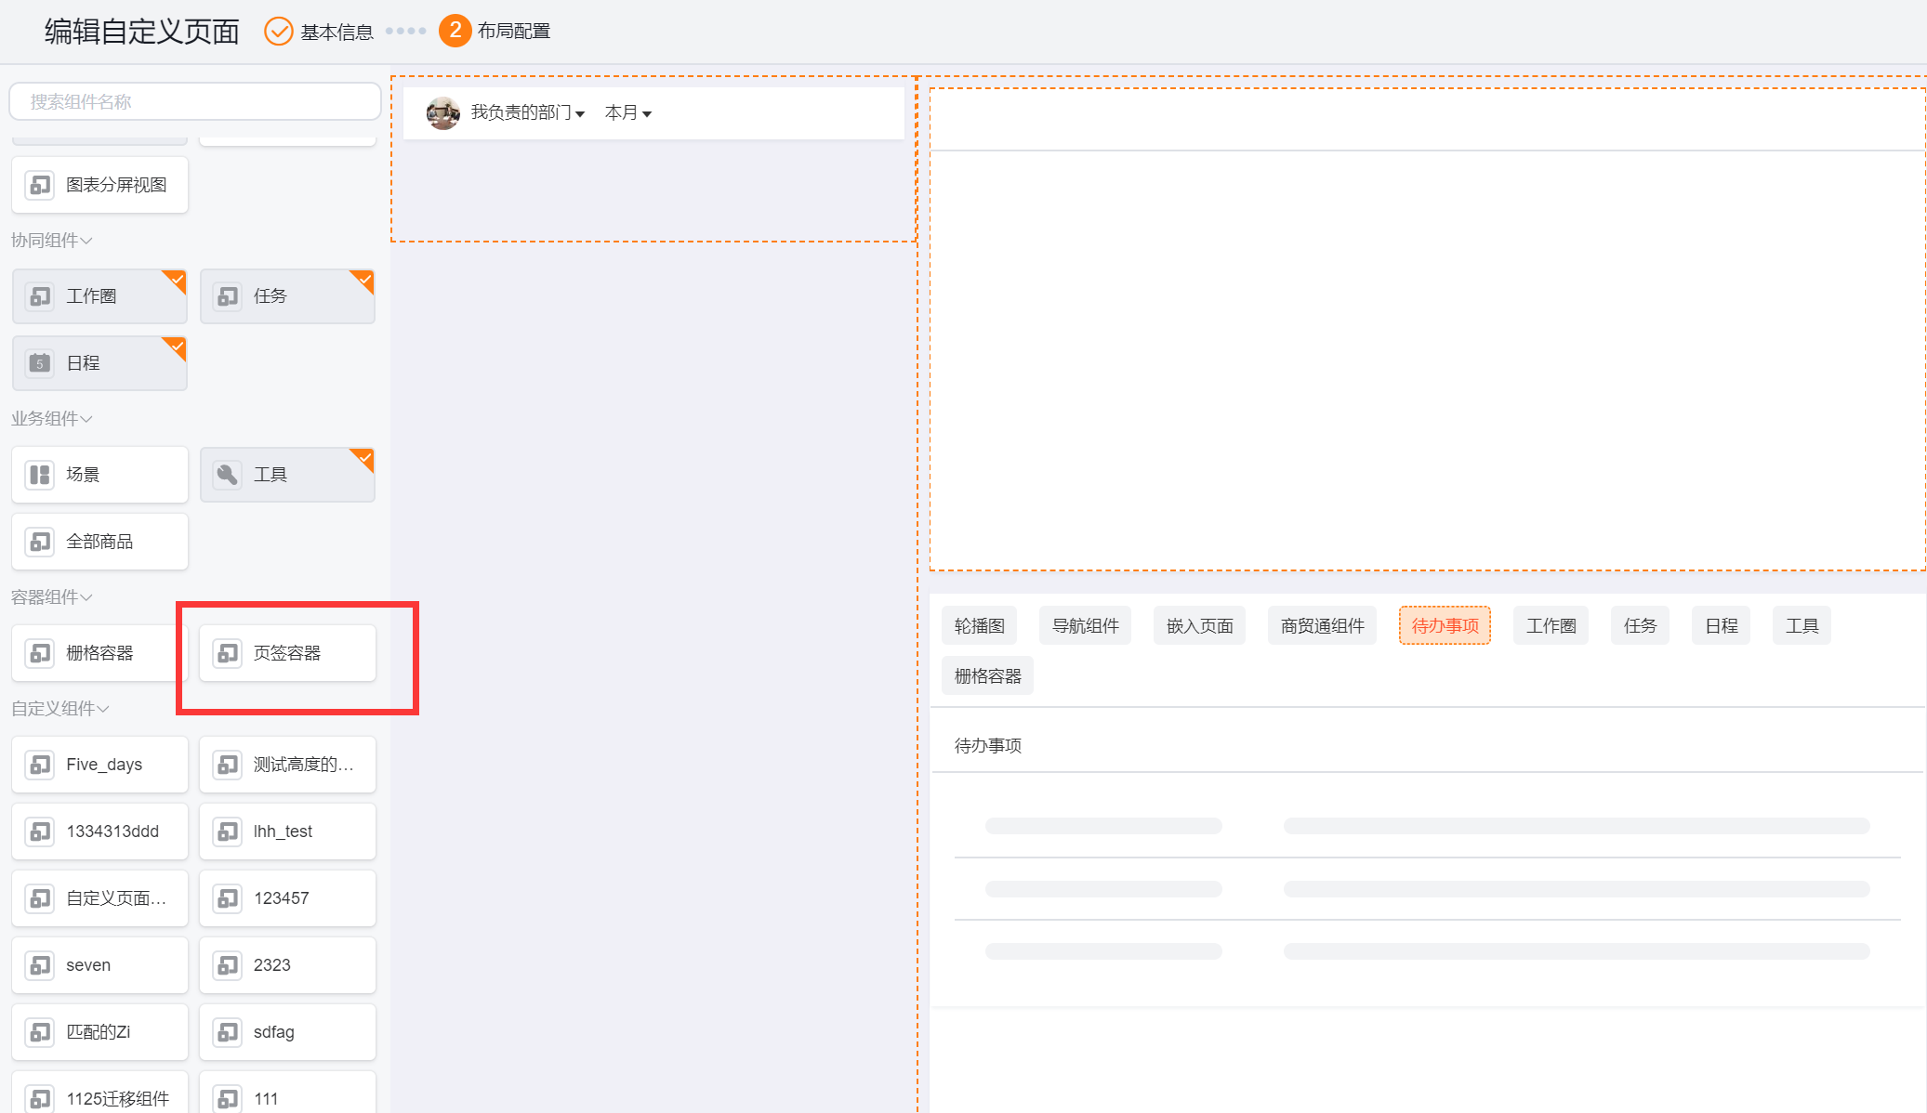The image size is (1927, 1113).
Task: Click the 2323 component icon
Action: point(227,965)
